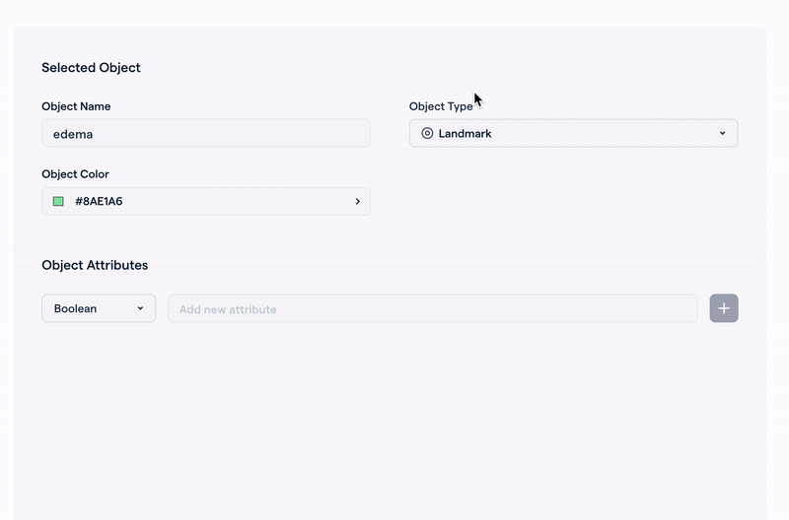789x520 pixels.
Task: Click the edema text in the name field
Action: pos(73,134)
